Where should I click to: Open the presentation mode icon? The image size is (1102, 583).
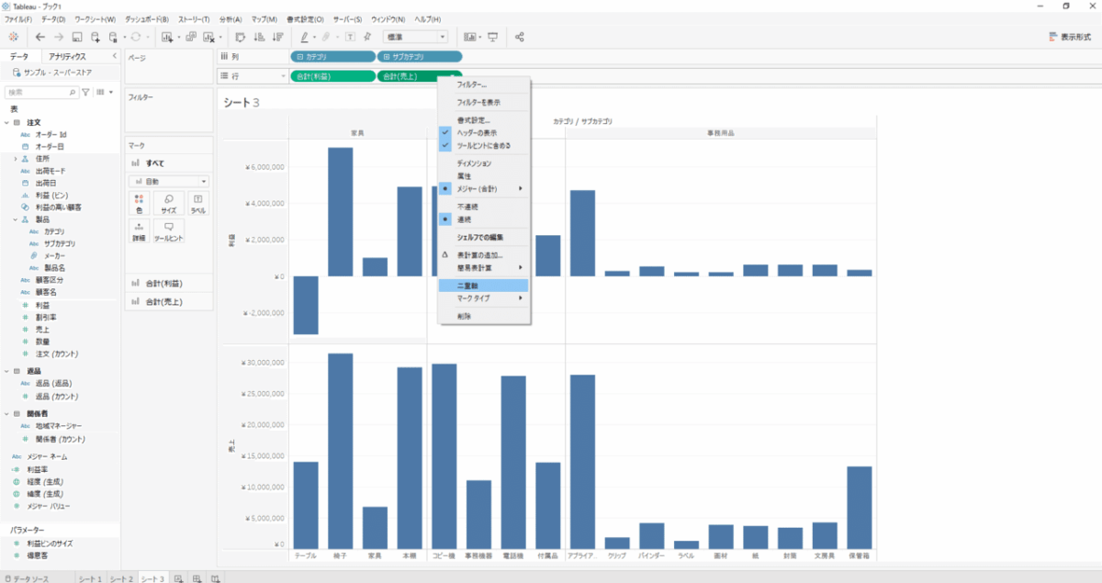point(493,37)
